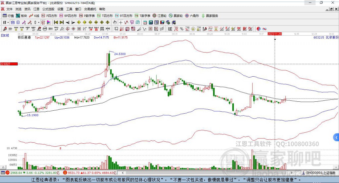Open the P数字表 tool
Viewport: 339px width, 183px height.
click(x=87, y=16)
